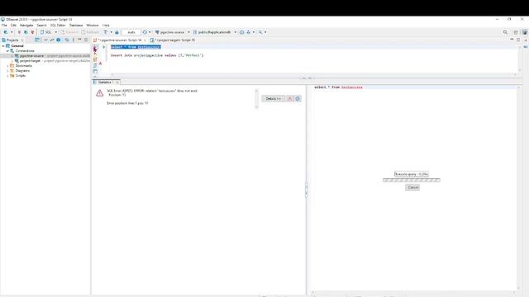This screenshot has width=529, height=297.
Task: Click the Commit toolbar button
Action: 69,32
